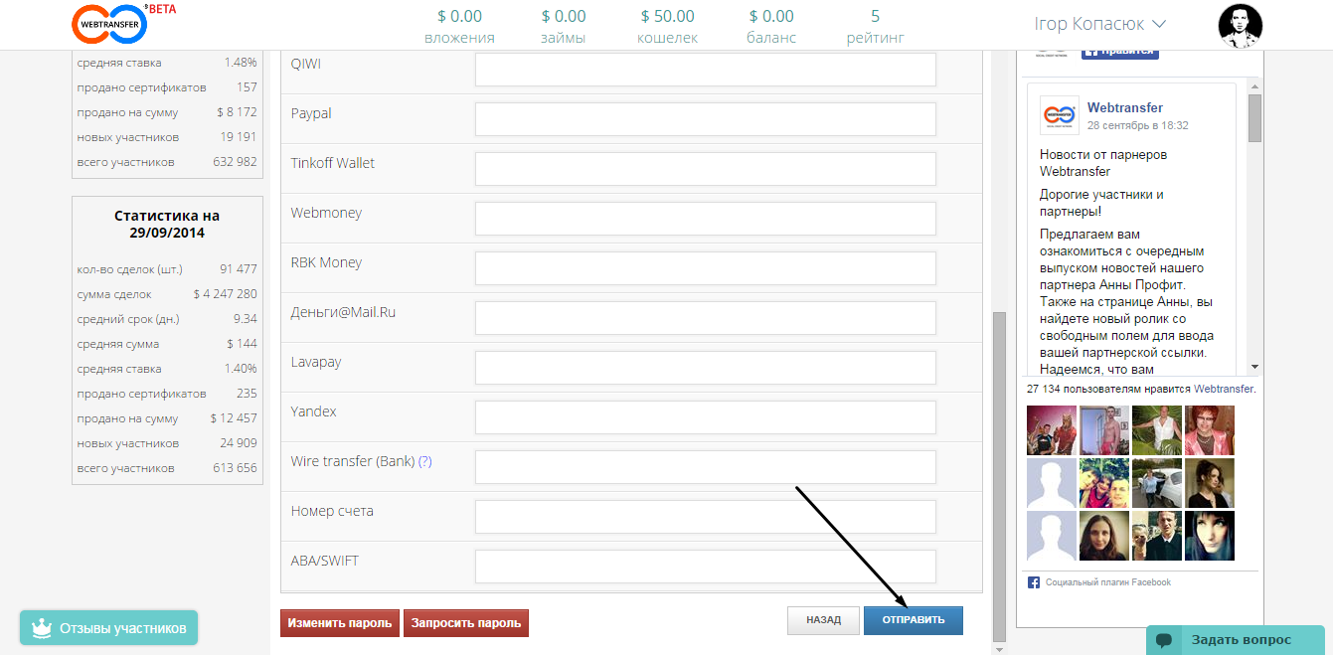Click the продано на сумму value $ 12 457
This screenshot has width=1333, height=655.
pyautogui.click(x=234, y=418)
